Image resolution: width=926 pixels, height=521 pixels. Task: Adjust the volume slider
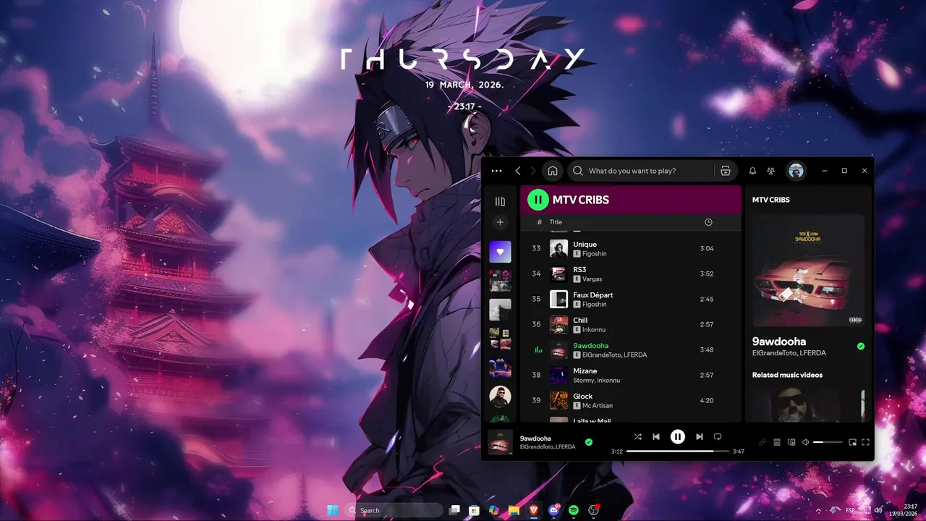pyautogui.click(x=828, y=442)
